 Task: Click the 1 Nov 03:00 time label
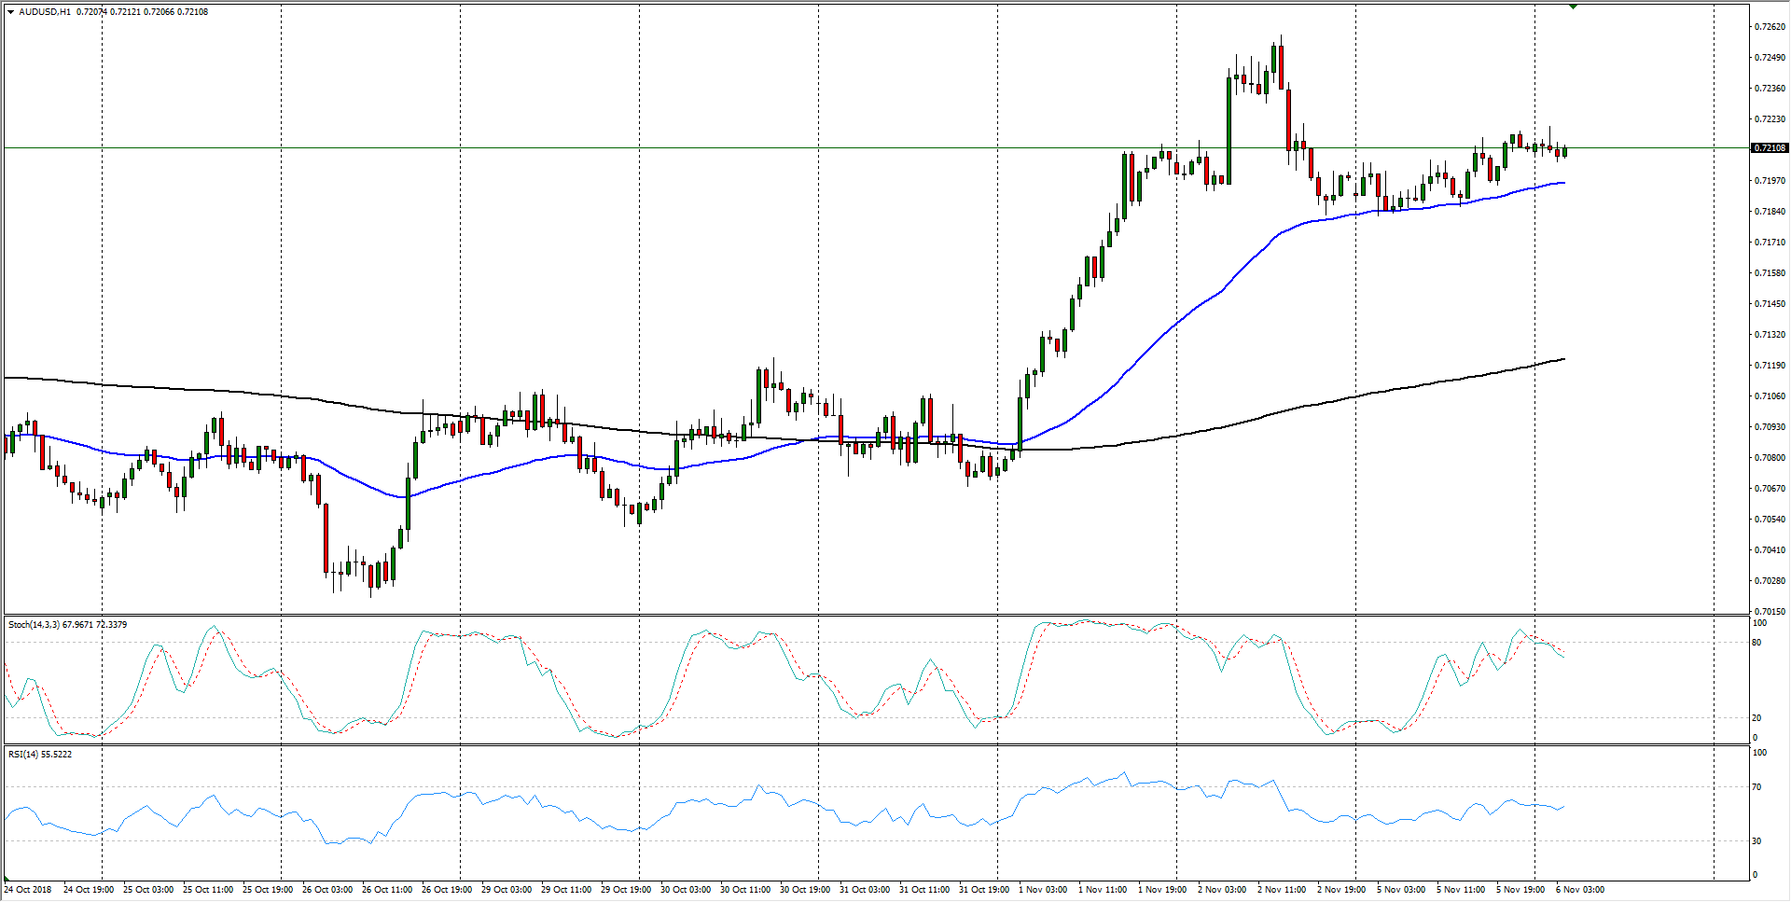pos(1043,889)
